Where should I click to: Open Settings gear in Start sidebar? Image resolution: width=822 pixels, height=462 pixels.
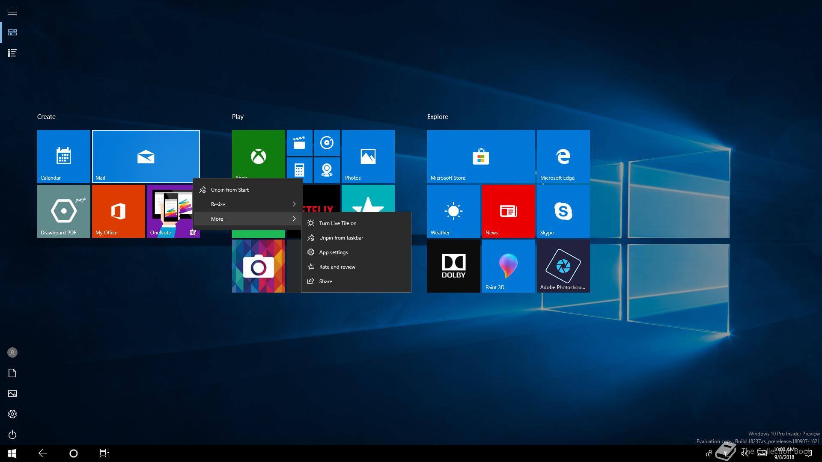pyautogui.click(x=12, y=414)
